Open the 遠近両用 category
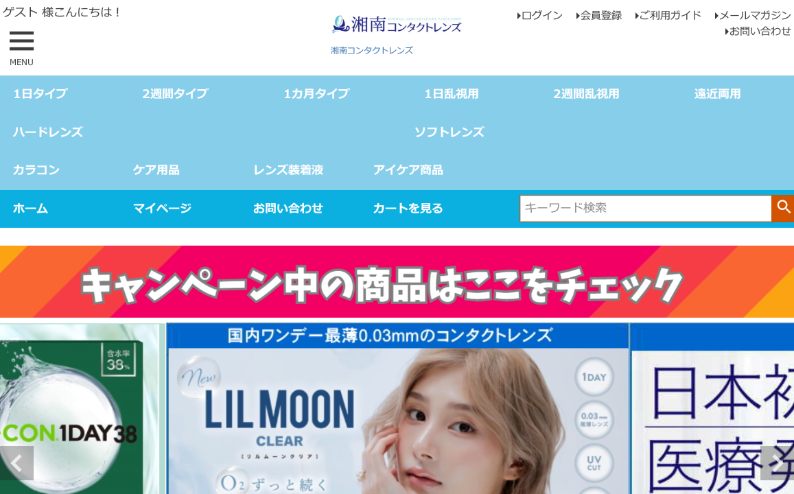The height and width of the screenshot is (494, 794). (x=718, y=94)
